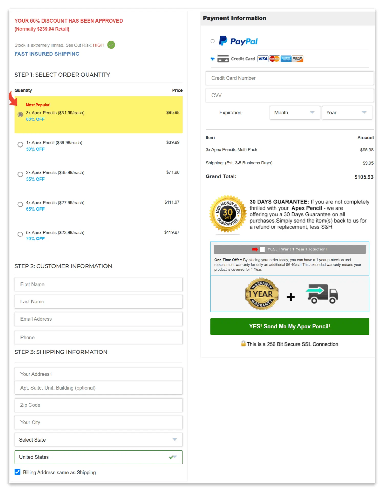384x492 pixels.
Task: Click the $111.97 price
Action: click(172, 202)
